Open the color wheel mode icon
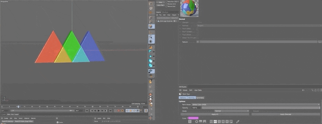Viewport: 322px width, 124px height. point(197,122)
